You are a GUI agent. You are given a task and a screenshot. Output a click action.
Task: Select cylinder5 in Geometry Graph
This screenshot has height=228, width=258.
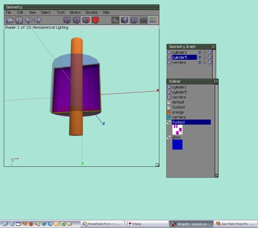click(184, 57)
